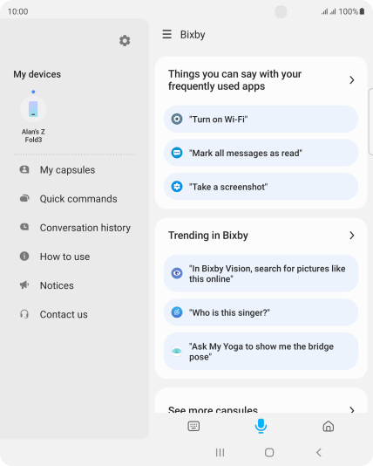Image resolution: width=373 pixels, height=466 pixels.
Task: Tap the Bixby home icon
Action: point(329,426)
